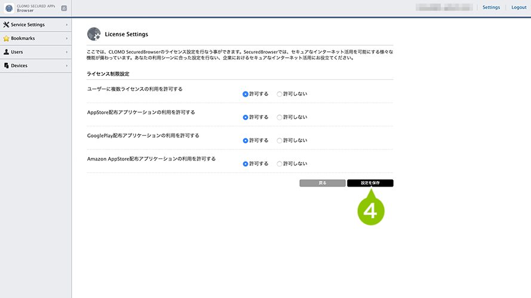Open the Bookmarks menu
Viewport: 531px width, 298px height.
(36, 39)
